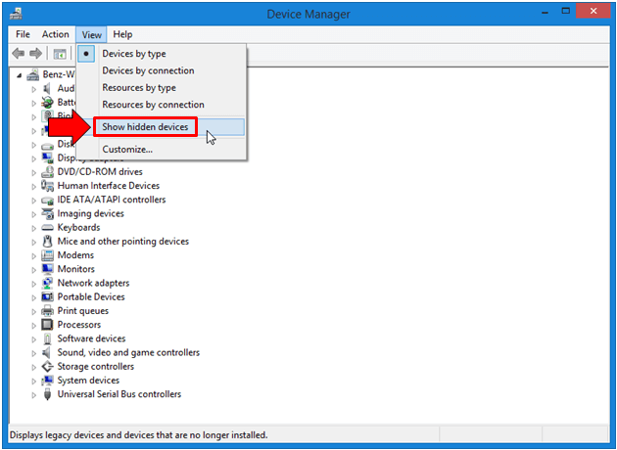Select the Processors chip icon
This screenshot has width=617, height=450.
pyautogui.click(x=47, y=325)
